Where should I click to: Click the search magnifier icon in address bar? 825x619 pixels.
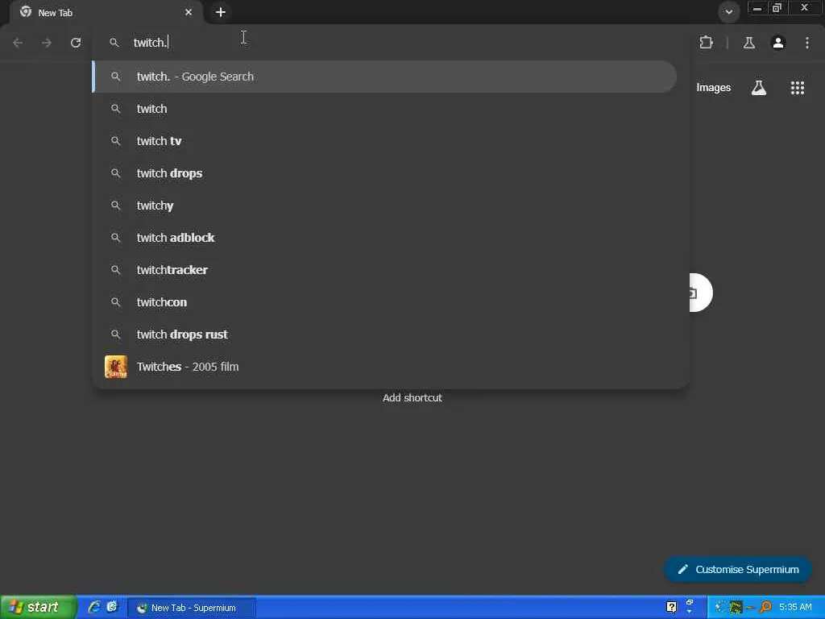(x=114, y=43)
